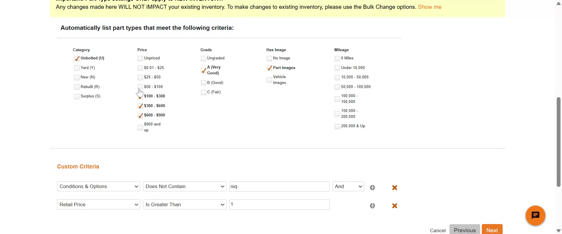Add criteria after Conditions & Options row
562x234 pixels.
372,188
